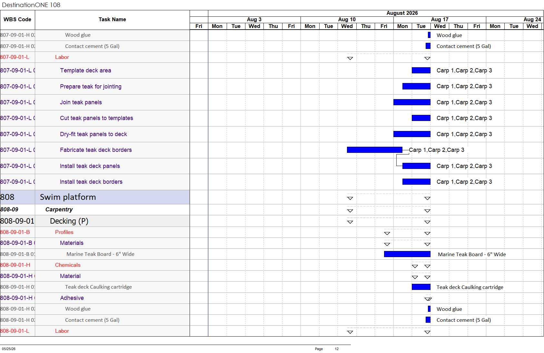
Task: Click the Swim platform summary start marker
Action: [350, 198]
